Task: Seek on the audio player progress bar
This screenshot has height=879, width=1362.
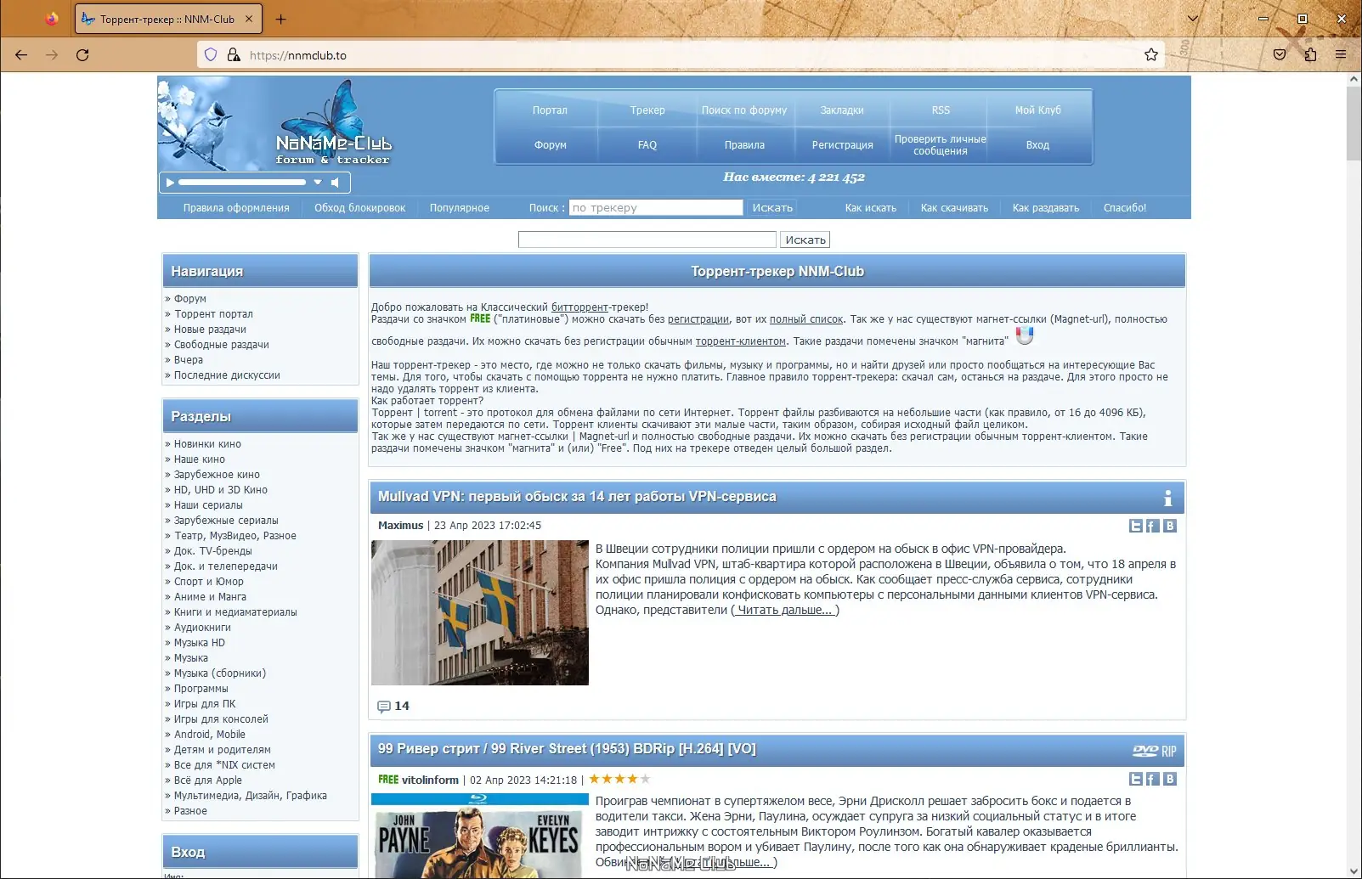Action: click(242, 183)
